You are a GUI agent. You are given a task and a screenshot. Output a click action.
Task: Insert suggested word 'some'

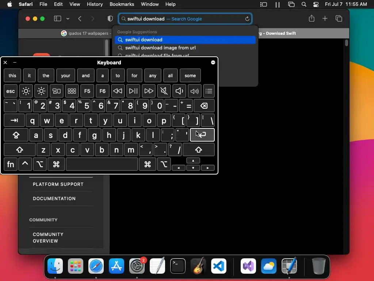190,75
